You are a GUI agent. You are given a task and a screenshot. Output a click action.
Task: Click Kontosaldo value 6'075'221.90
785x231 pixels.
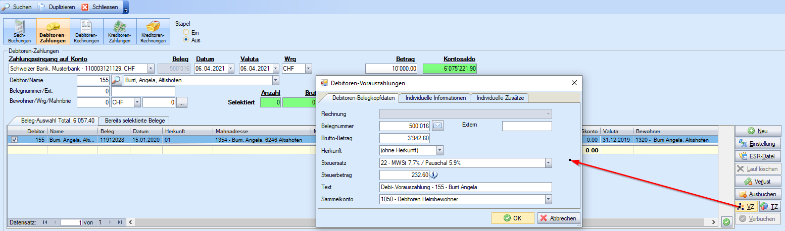pos(450,69)
